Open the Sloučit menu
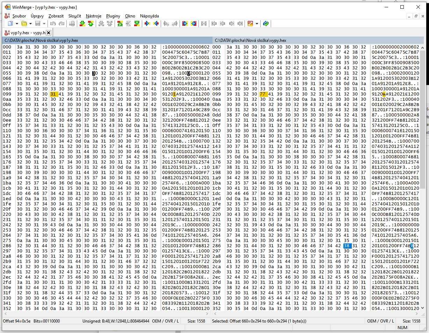Screen dimensions: 429x333 (74, 16)
